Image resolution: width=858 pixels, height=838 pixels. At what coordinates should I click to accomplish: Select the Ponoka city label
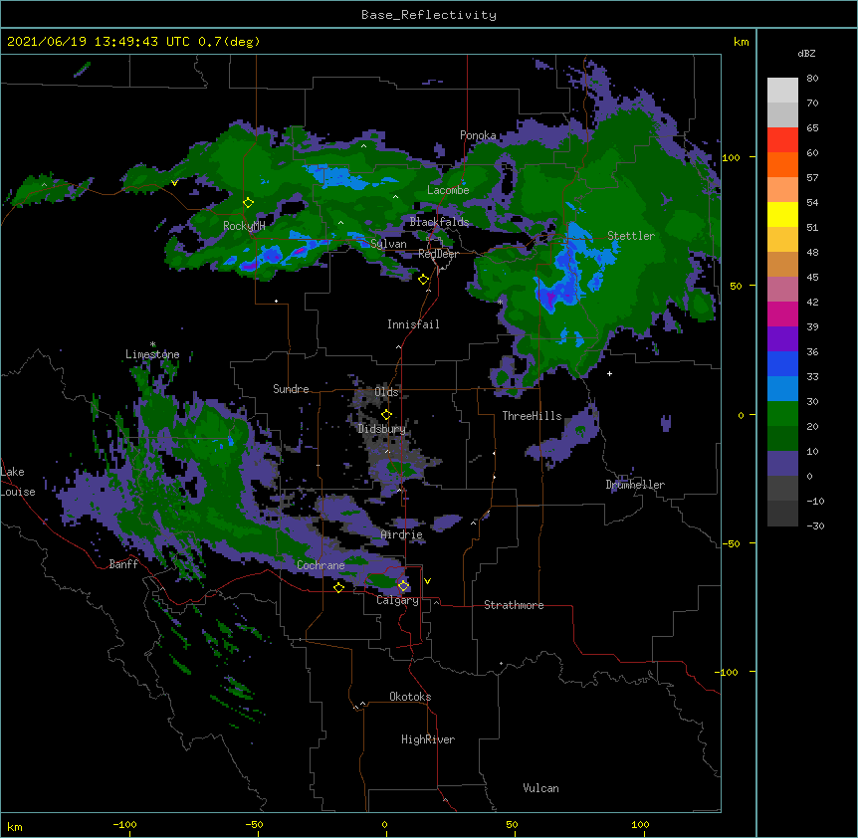click(x=478, y=135)
